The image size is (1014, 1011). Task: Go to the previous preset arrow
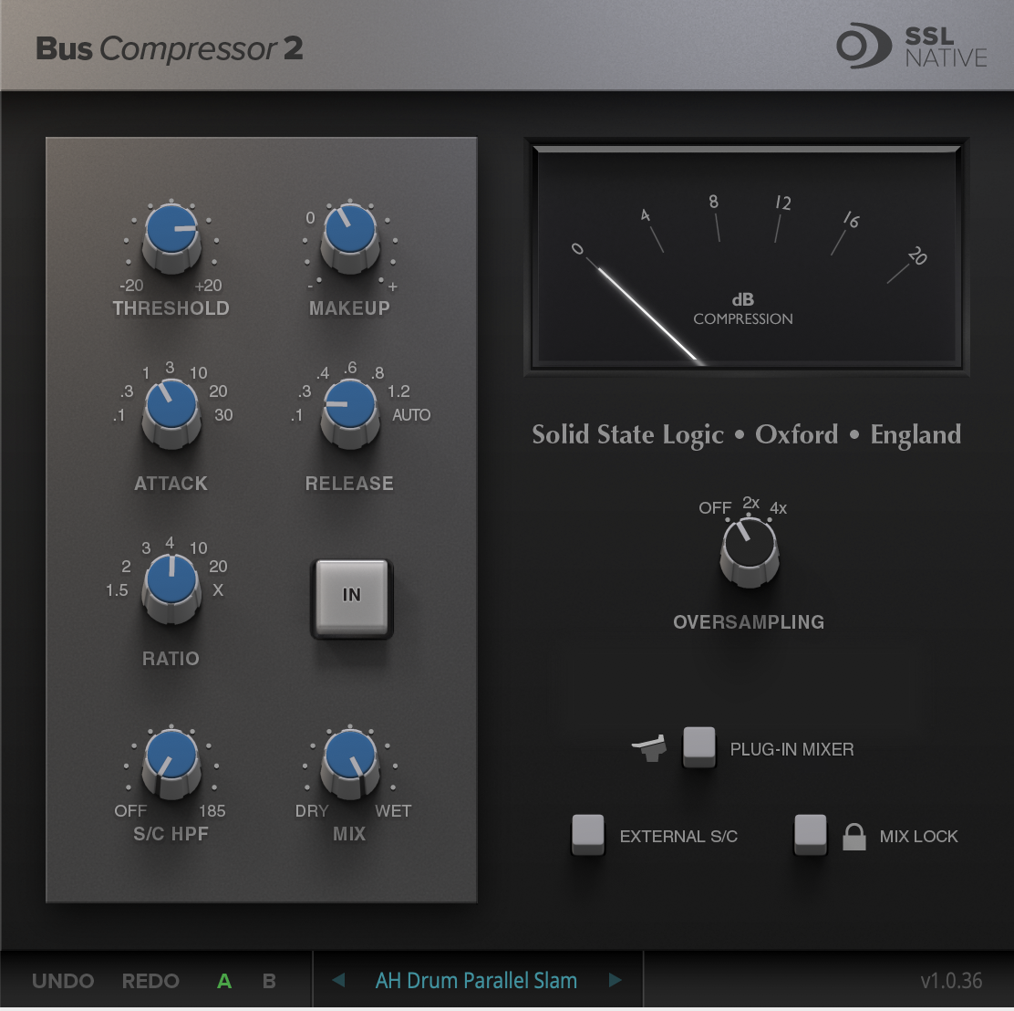[x=338, y=980]
